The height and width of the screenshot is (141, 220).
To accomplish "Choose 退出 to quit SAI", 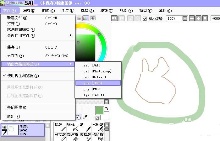I will point(38,116).
